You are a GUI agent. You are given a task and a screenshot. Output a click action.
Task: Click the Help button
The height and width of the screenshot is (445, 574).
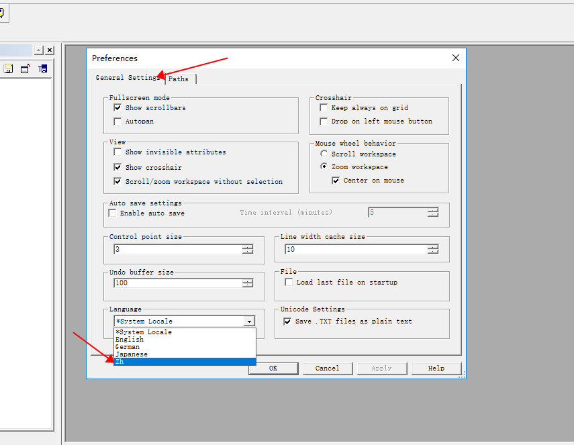[x=436, y=368]
